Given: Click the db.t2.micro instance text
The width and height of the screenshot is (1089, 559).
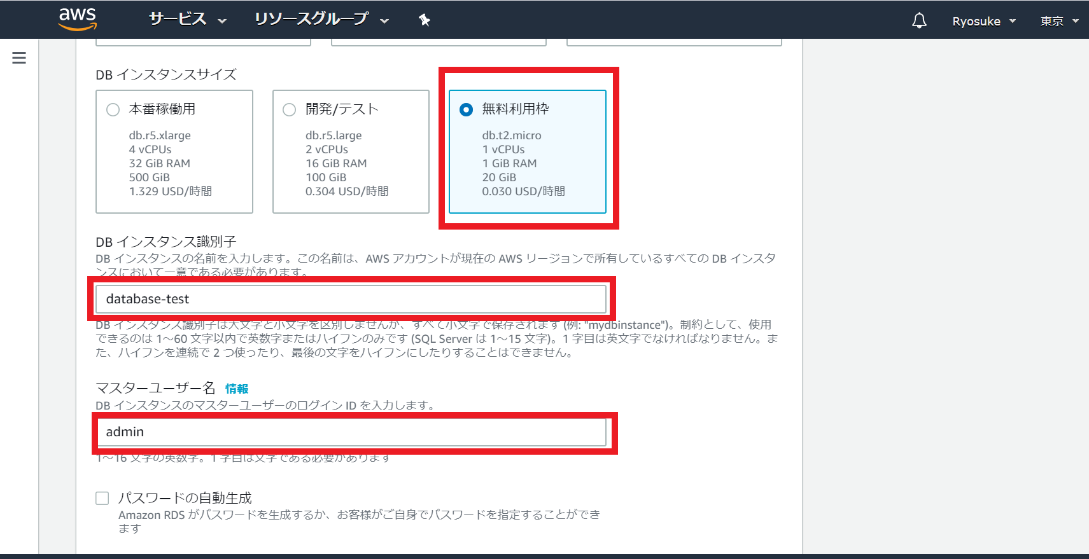Looking at the screenshot, I should pos(512,135).
